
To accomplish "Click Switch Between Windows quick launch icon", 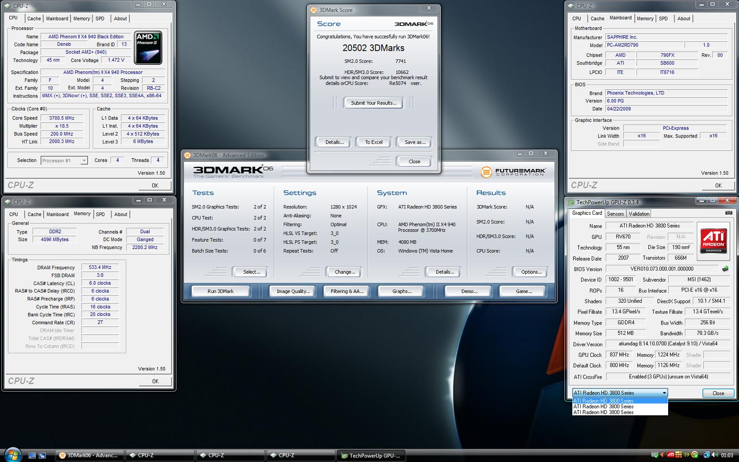I will (x=42, y=456).
